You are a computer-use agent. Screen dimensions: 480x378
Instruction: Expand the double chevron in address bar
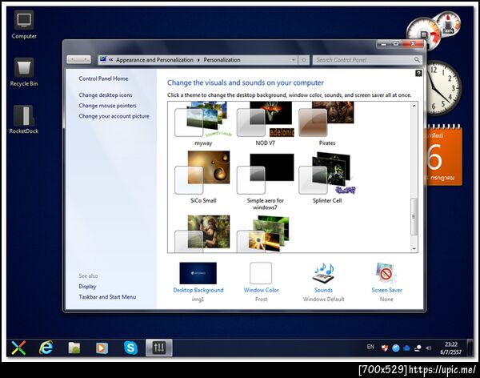pyautogui.click(x=111, y=60)
